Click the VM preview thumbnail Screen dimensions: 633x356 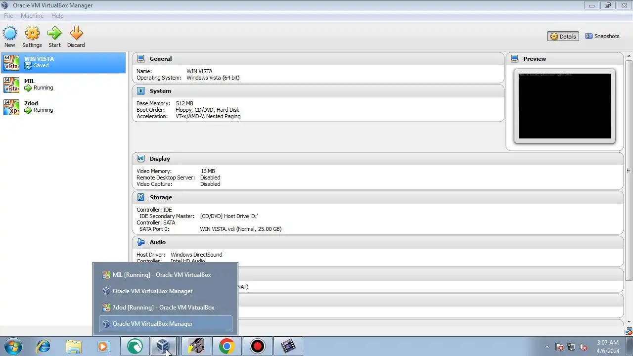565,106
